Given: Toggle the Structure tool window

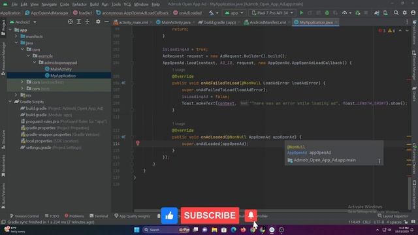Looking at the screenshot, I should coord(3,139).
